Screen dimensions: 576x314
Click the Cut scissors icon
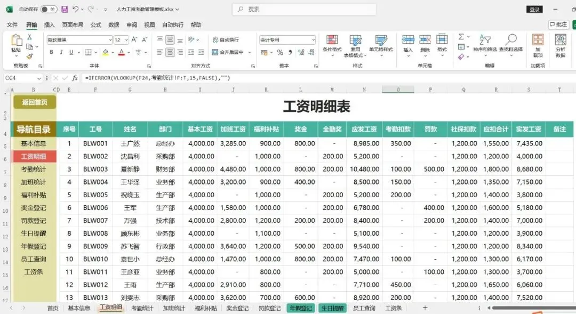tap(29, 37)
